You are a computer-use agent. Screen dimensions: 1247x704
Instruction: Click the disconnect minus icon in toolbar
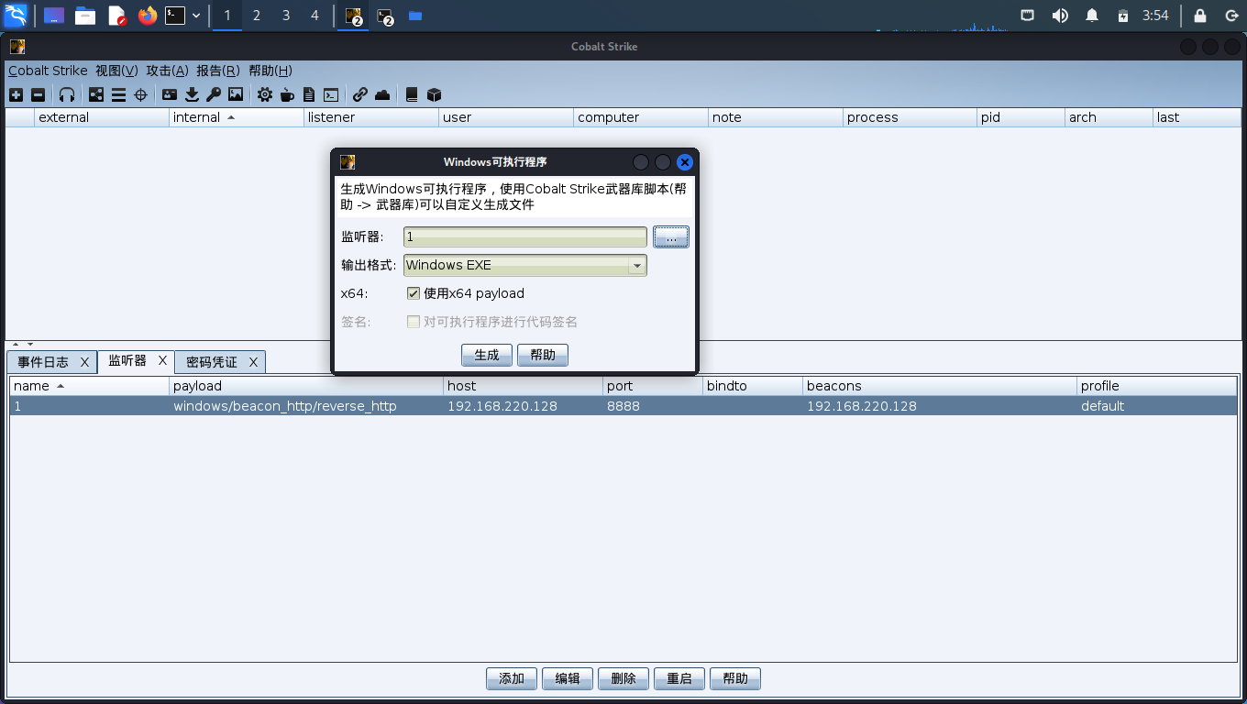click(x=38, y=94)
